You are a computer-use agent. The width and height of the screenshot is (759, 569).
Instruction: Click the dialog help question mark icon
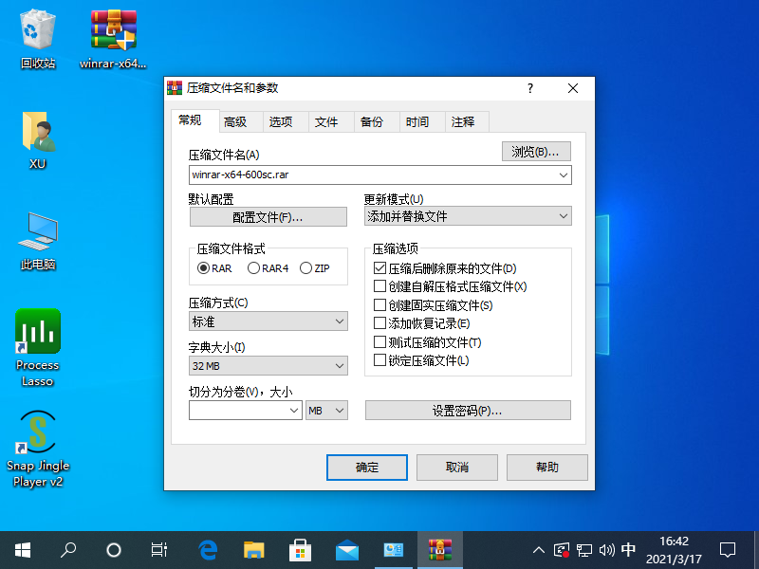pos(529,87)
